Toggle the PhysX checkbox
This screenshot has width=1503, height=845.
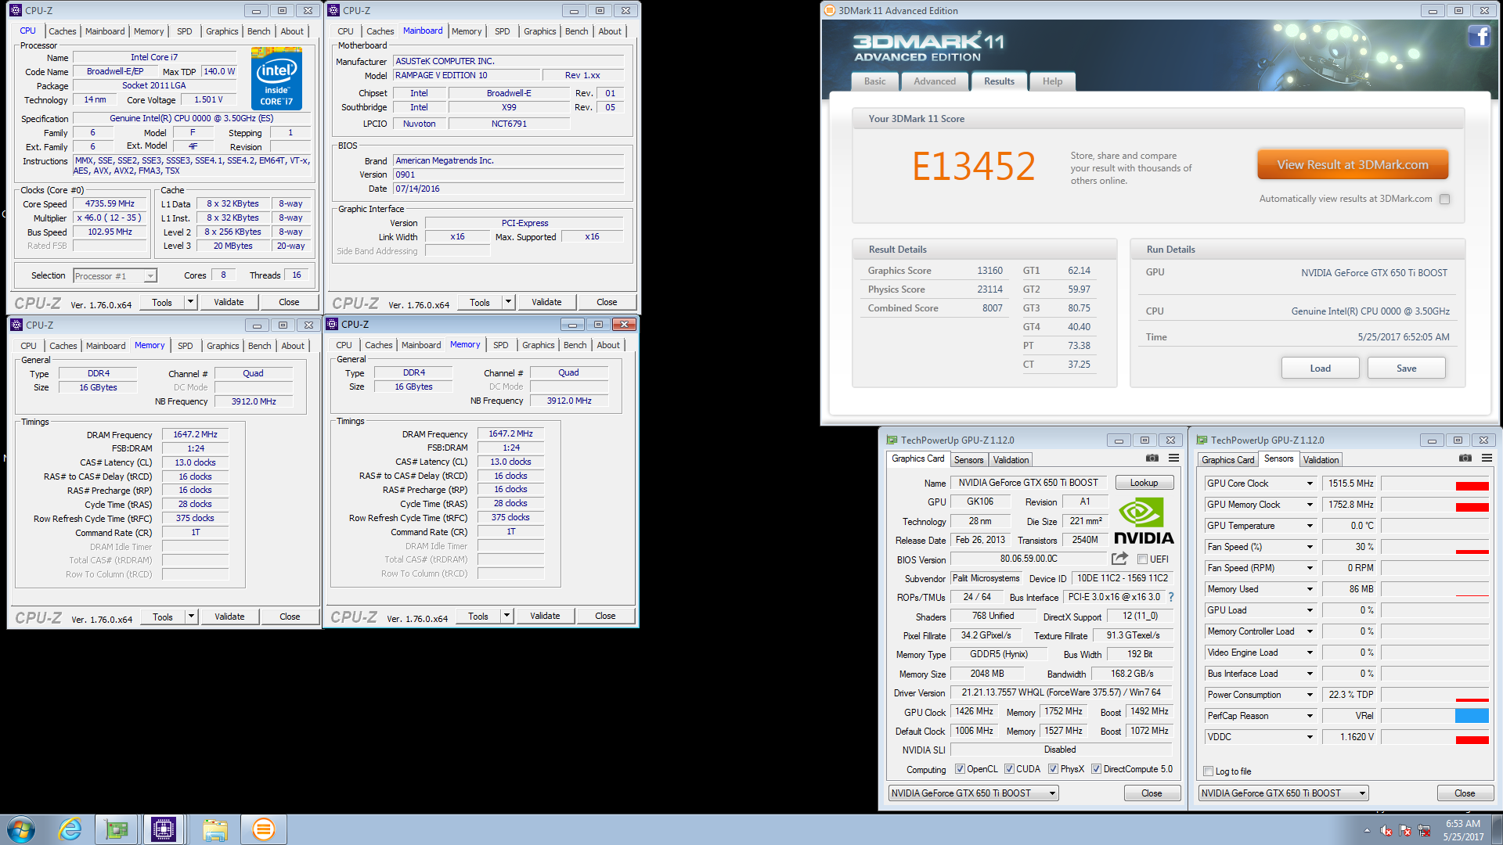coord(1053,768)
